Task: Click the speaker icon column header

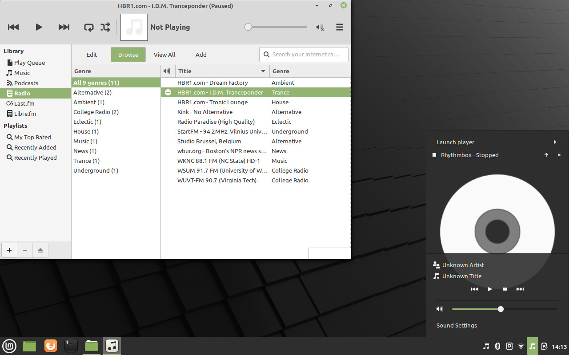Action: (x=167, y=71)
